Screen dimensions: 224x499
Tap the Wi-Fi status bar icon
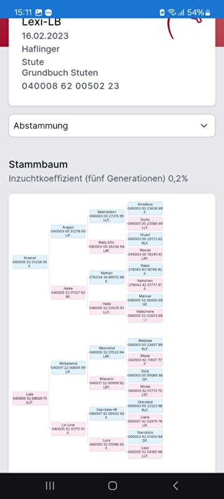tap(172, 12)
